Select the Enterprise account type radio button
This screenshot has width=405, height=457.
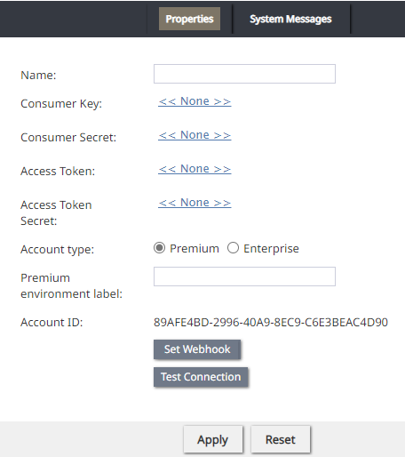(233, 248)
